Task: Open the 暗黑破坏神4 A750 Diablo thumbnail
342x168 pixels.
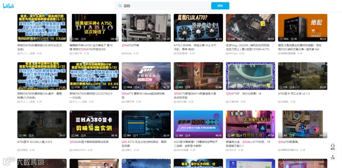Action: [94, 28]
